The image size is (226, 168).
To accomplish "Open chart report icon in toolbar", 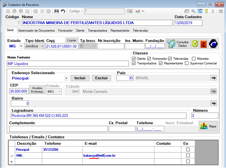I will pyautogui.click(x=138, y=11).
